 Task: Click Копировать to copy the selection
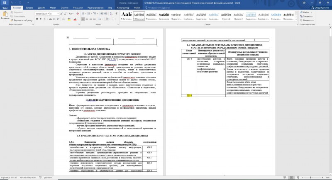(18, 16)
